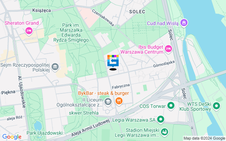This screenshot has width=226, height=141.
Task: Click the Sheraton Grand hotel pin
Action: pyautogui.click(x=29, y=31)
